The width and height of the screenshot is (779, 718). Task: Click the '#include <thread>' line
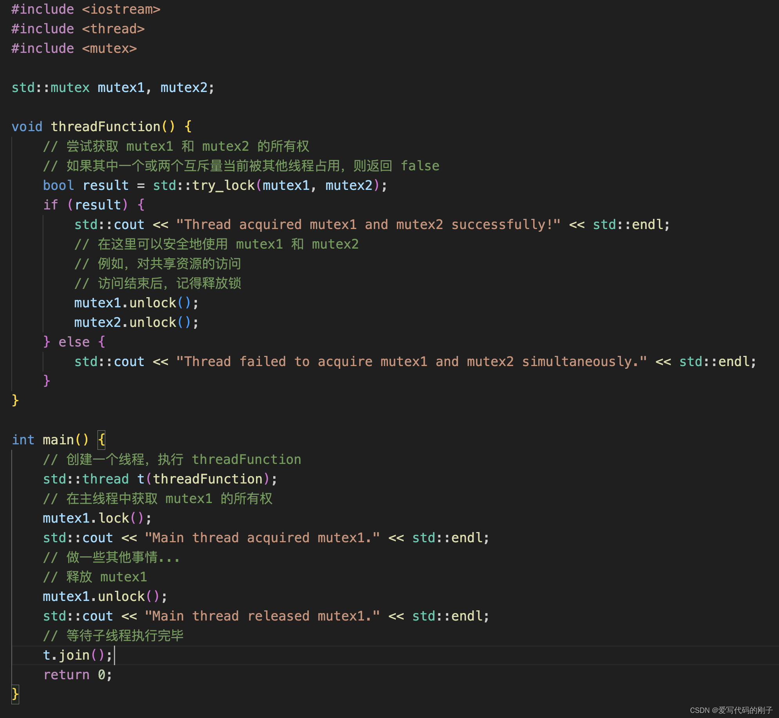78,29
